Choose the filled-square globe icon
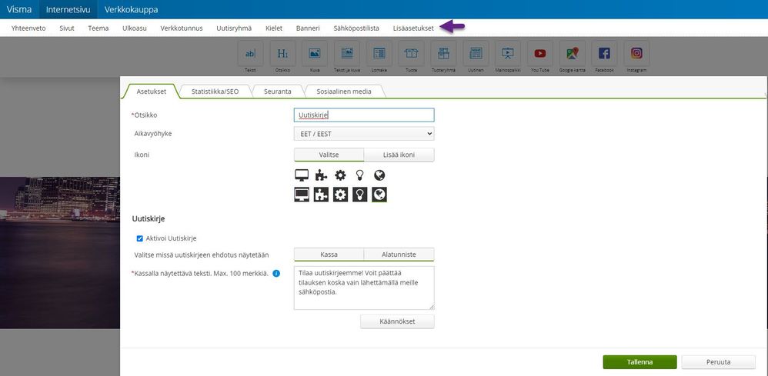Image resolution: width=768 pixels, height=376 pixels. click(x=379, y=195)
